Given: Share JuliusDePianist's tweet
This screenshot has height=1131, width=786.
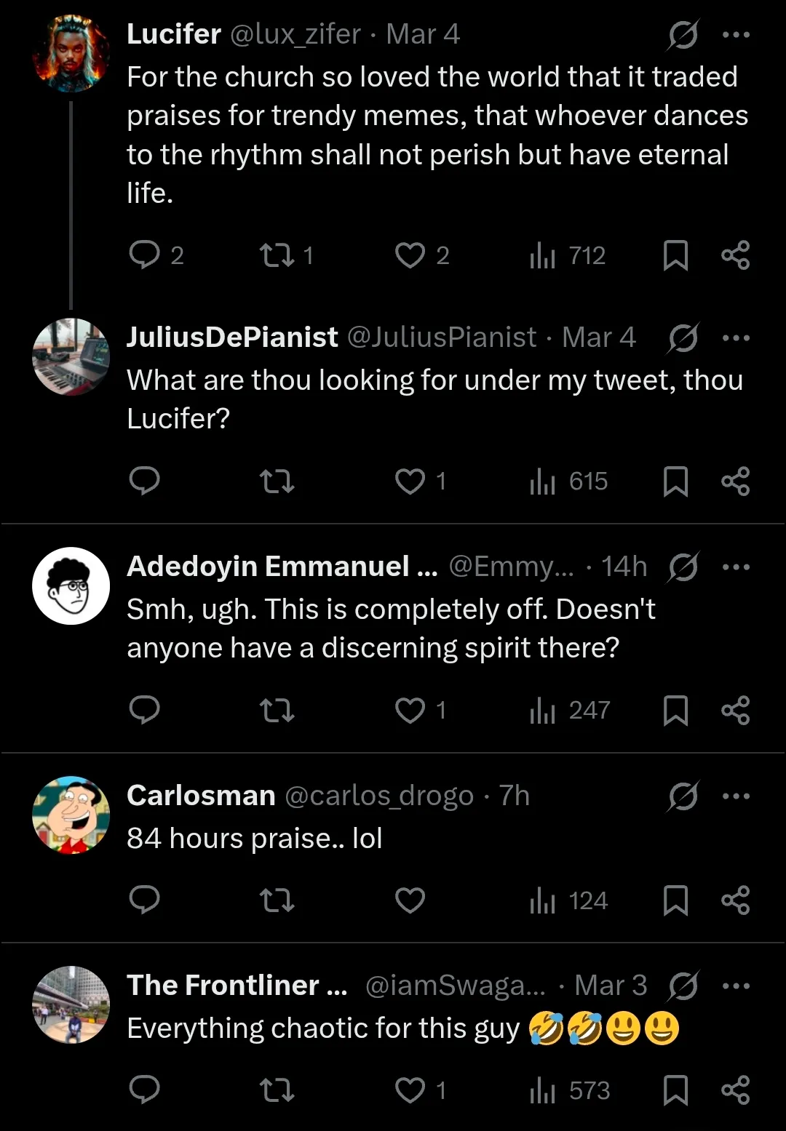Looking at the screenshot, I should point(735,481).
